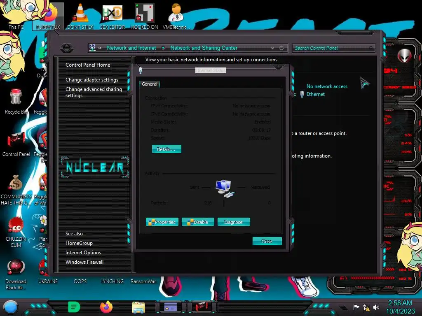
Task: Open the taskbar clock and date
Action: click(x=400, y=307)
